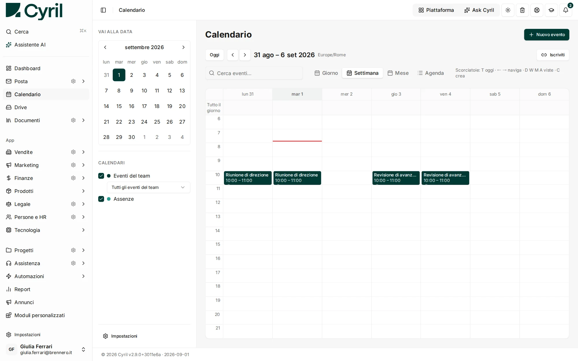This screenshot has width=578, height=361.
Task: Click the Iscriviti button
Action: pos(553,55)
